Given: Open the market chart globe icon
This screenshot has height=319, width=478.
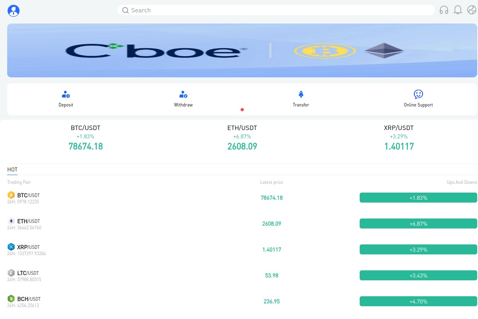Looking at the screenshot, I should point(472,10).
